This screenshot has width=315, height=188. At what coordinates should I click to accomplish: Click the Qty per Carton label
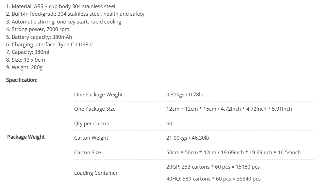[x=92, y=123]
